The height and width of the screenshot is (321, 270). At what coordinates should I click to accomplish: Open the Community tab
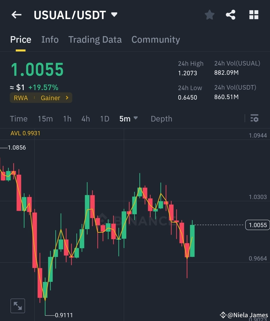click(156, 39)
